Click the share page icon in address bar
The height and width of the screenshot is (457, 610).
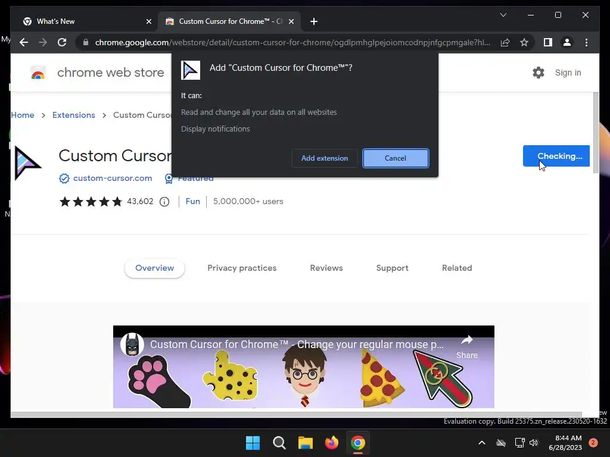point(505,42)
